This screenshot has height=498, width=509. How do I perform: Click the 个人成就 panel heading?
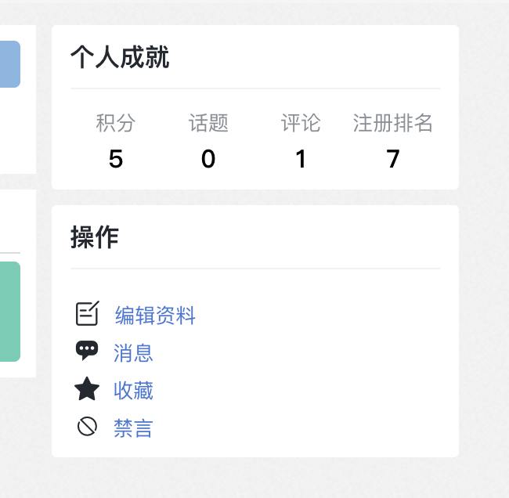click(x=120, y=57)
